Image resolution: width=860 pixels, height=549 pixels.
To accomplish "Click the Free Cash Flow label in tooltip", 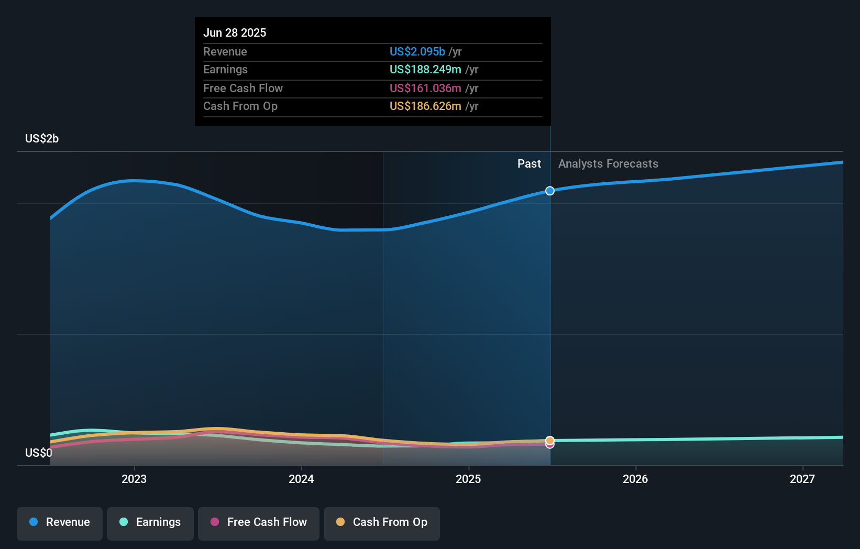I will [243, 88].
